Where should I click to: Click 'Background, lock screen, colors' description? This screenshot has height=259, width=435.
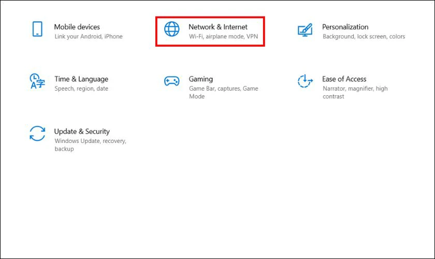(364, 36)
